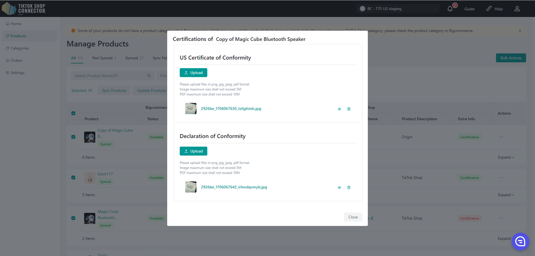Open the BC - TTS US staging store dropdown
Image resolution: width=535 pixels, height=256 pixels.
coord(398,9)
